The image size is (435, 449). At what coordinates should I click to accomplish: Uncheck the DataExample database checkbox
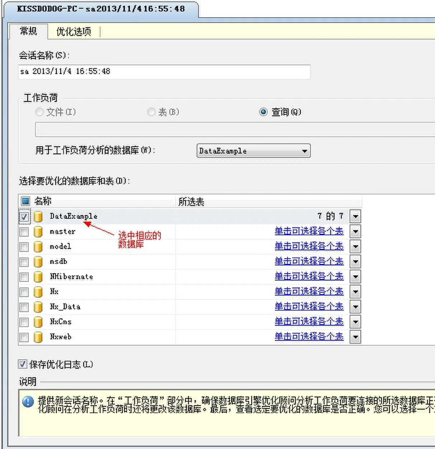pos(24,217)
